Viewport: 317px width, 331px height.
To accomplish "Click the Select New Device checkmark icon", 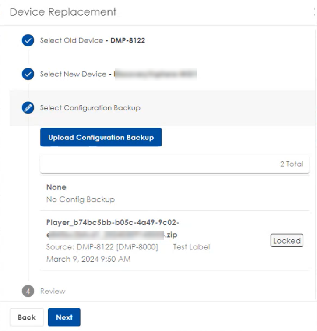I will pyautogui.click(x=28, y=74).
